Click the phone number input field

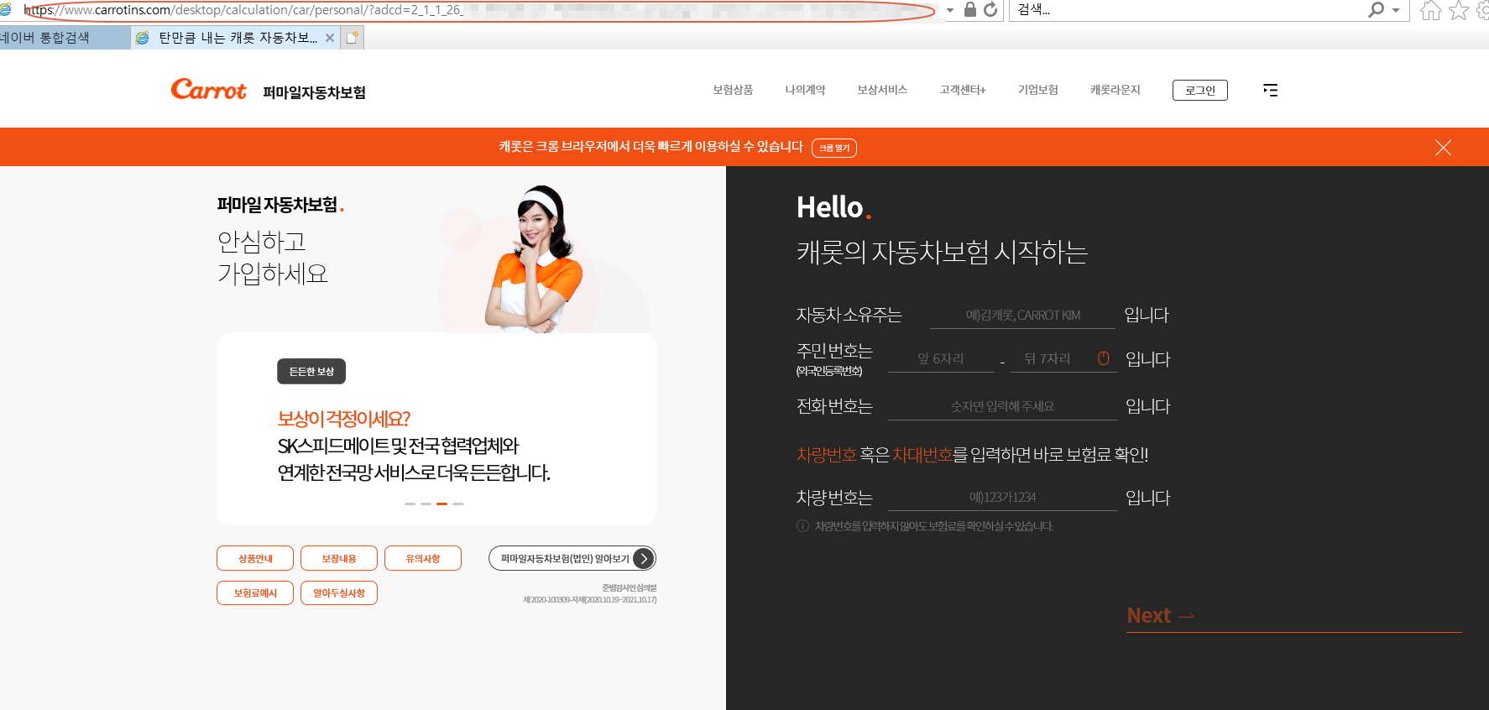(1002, 406)
